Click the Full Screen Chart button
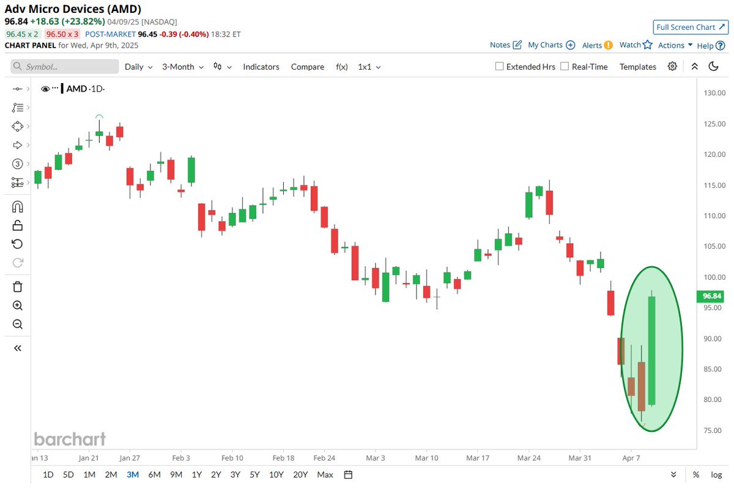The width and height of the screenshot is (734, 488). 690,27
